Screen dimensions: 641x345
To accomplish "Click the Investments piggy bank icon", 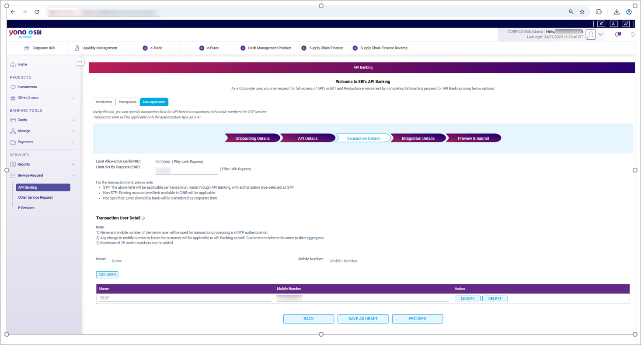I will 13,87.
